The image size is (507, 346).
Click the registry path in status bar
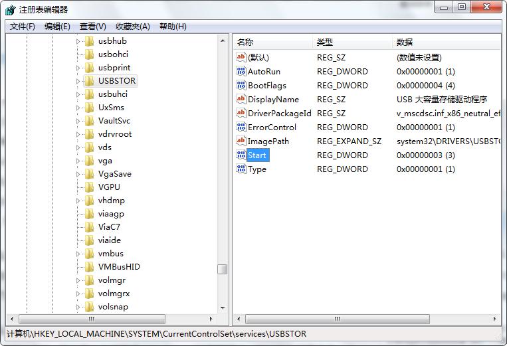click(157, 334)
